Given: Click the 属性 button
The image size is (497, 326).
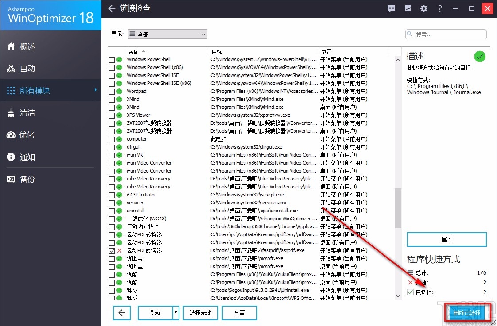Looking at the screenshot, I should tap(447, 240).
